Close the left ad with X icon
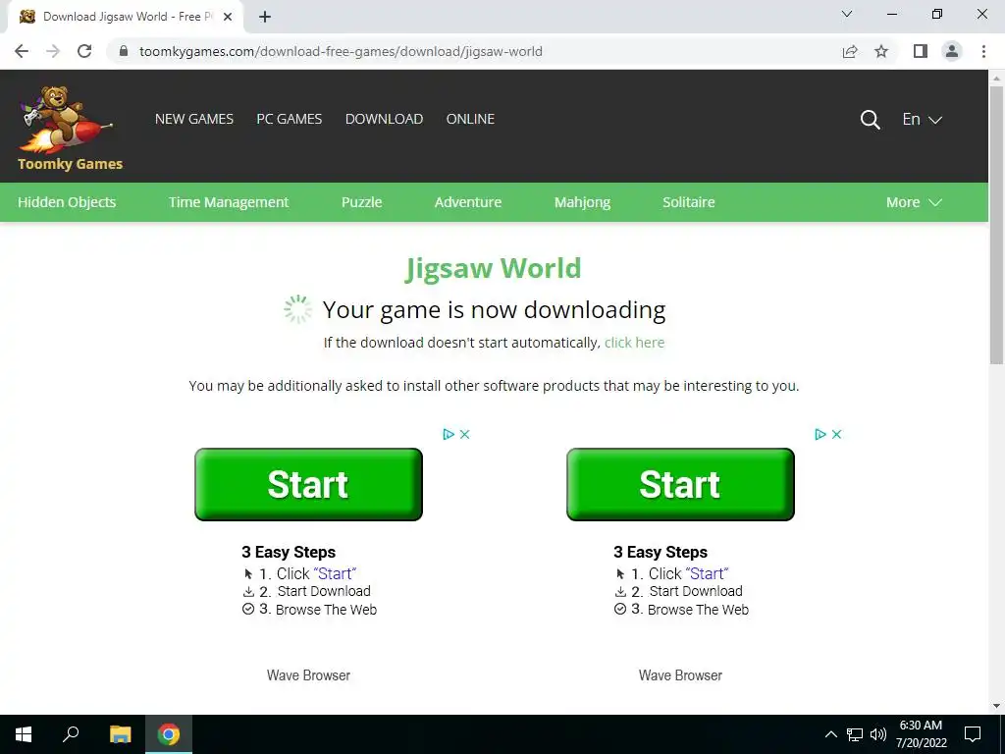Screen dimensions: 1005x754 pos(464,434)
